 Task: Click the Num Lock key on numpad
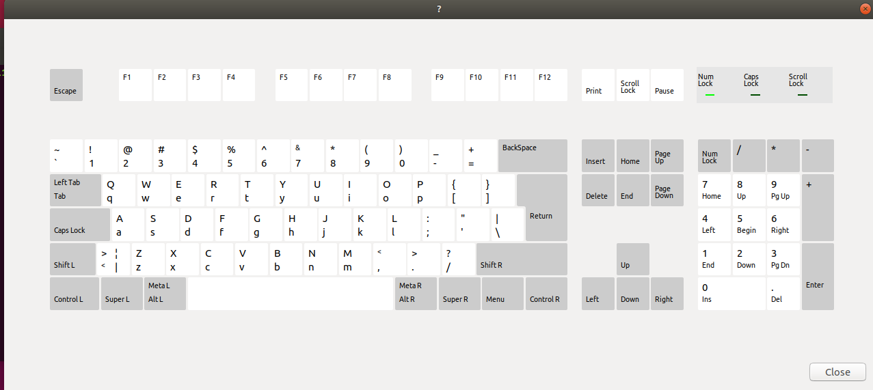714,156
